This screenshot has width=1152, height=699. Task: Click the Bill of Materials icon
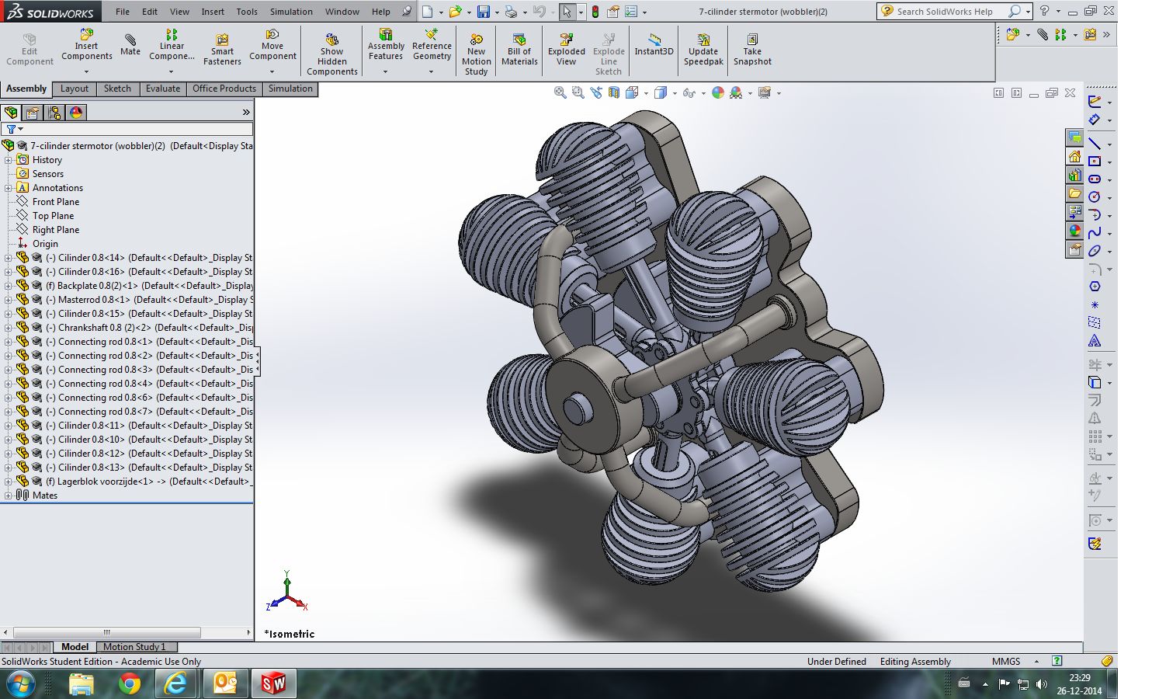click(519, 40)
